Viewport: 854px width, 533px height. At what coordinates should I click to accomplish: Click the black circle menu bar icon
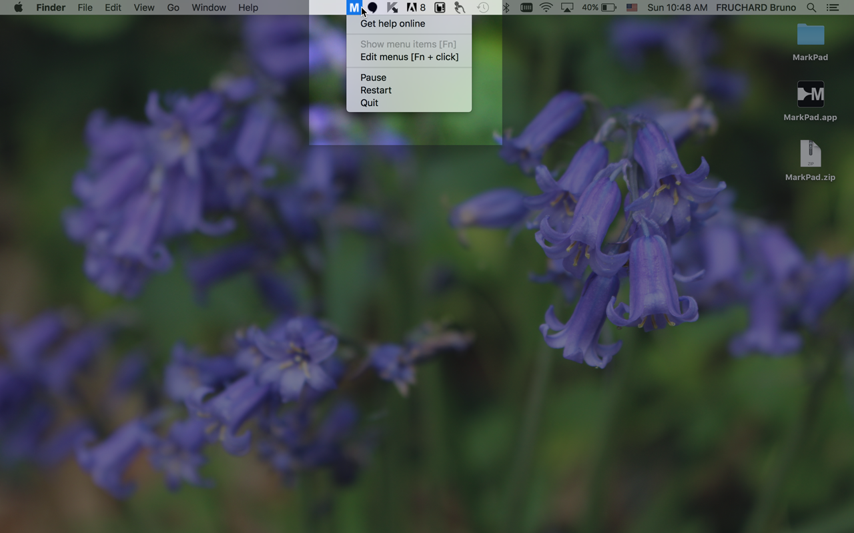[x=372, y=7]
